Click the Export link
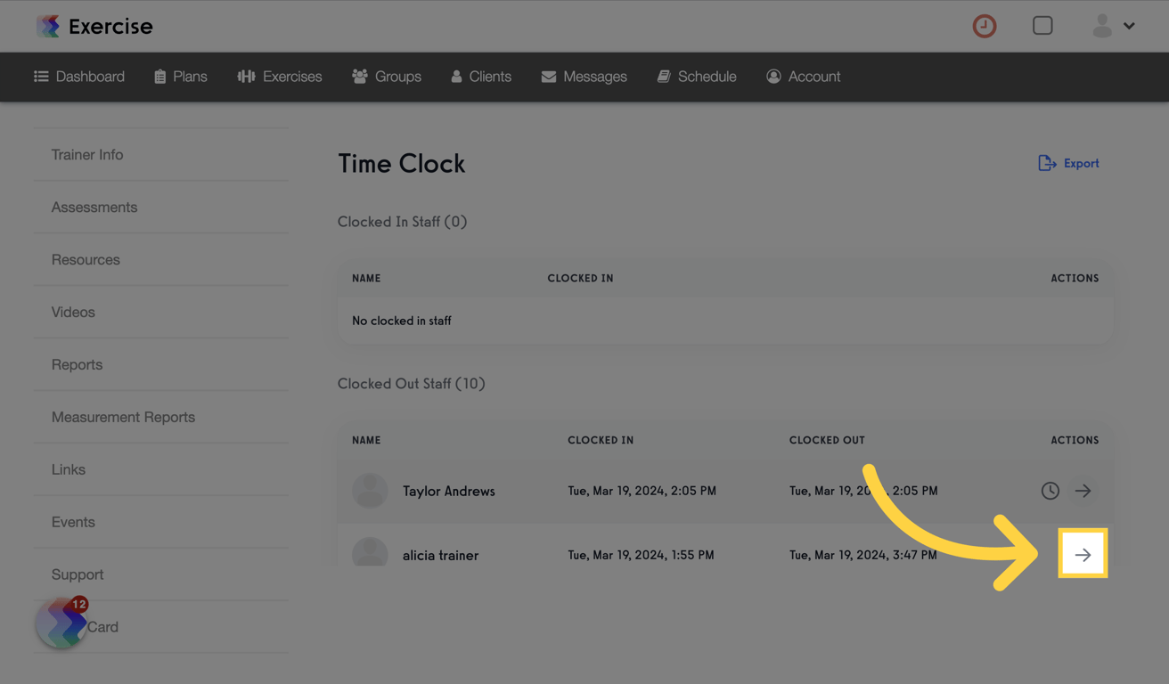 point(1068,163)
